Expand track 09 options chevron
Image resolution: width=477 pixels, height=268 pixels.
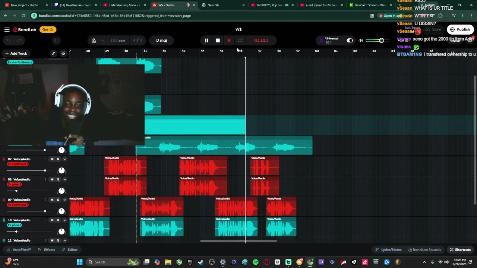tap(64, 200)
